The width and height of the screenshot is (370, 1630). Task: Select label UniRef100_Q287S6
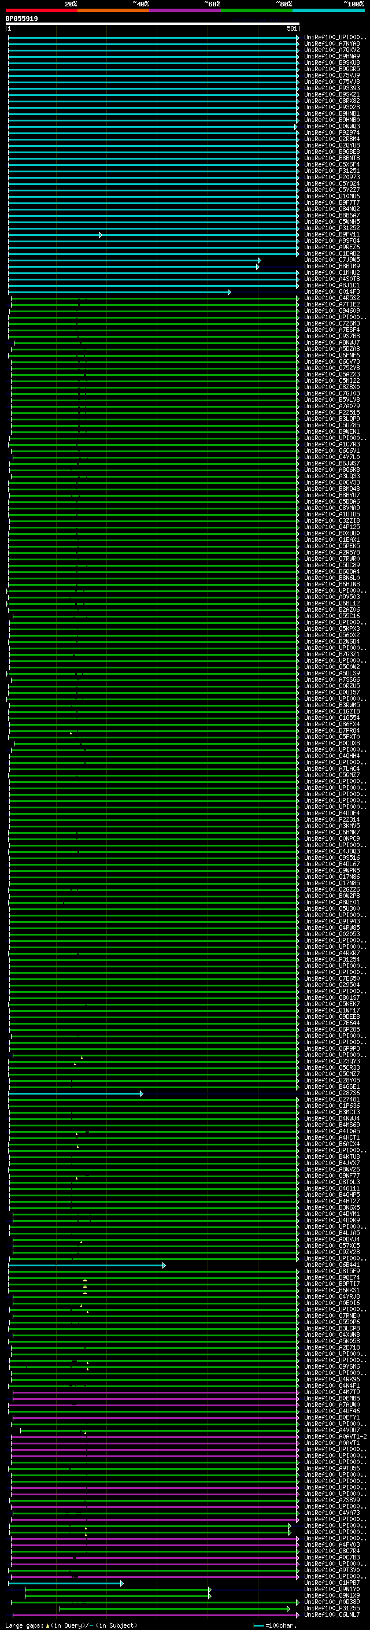[332, 1093]
